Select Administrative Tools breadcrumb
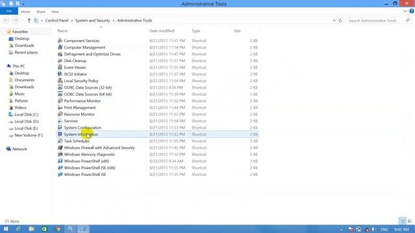This screenshot has width=415, height=233. 134,20
